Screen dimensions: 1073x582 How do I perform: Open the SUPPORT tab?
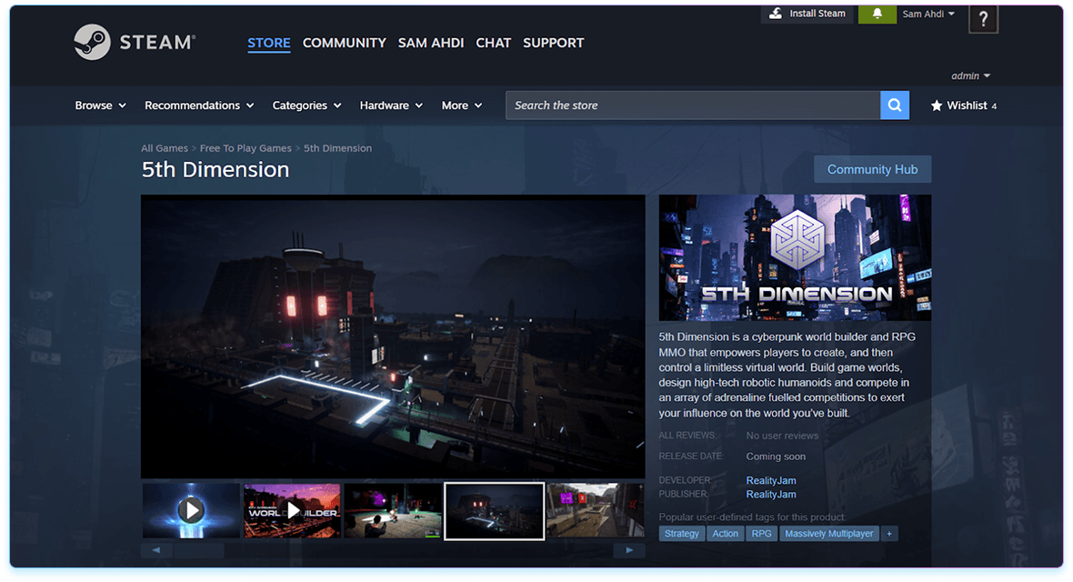pyautogui.click(x=554, y=43)
